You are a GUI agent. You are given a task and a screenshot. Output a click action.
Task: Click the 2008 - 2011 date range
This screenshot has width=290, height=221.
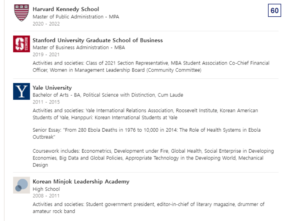point(46,196)
